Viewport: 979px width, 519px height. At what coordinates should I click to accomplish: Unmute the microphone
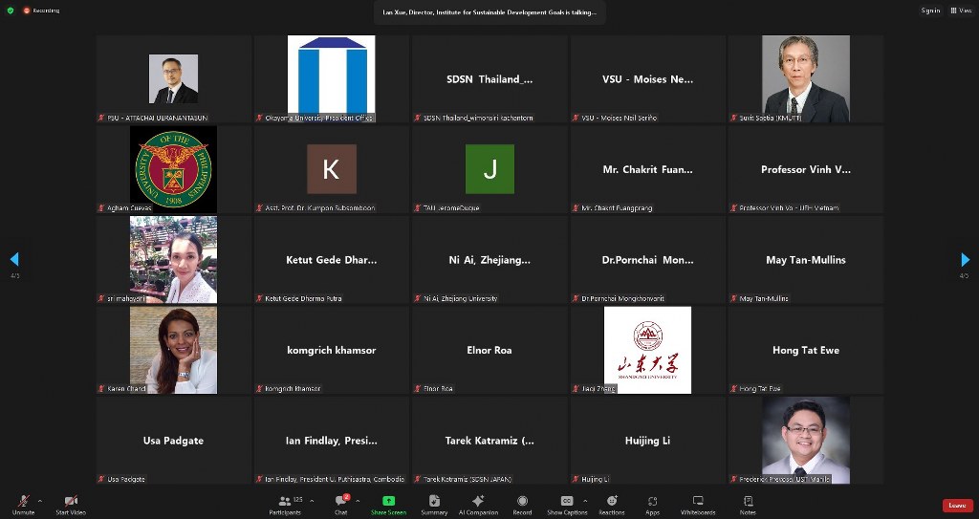tap(23, 504)
